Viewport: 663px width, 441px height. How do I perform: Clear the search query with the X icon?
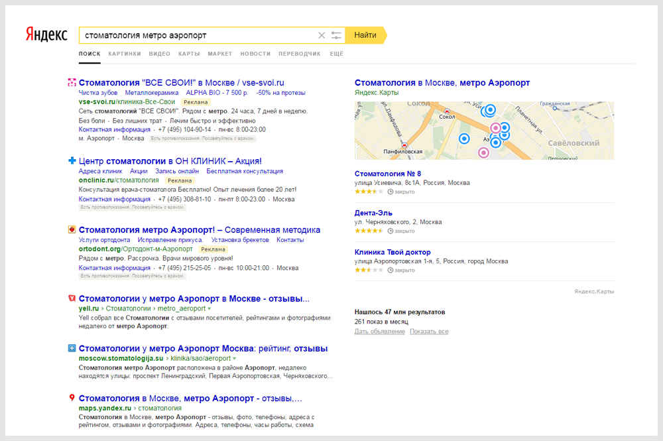pyautogui.click(x=322, y=36)
